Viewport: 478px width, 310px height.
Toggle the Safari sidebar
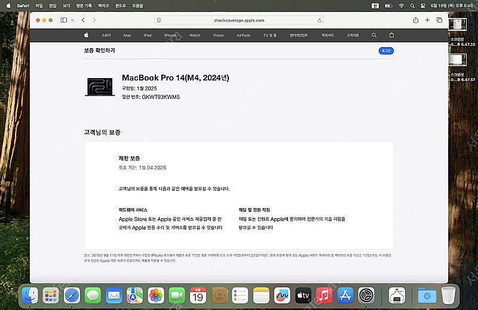pos(64,20)
